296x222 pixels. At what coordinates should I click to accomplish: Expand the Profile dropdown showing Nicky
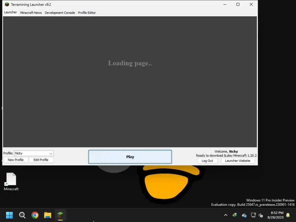tap(34, 153)
